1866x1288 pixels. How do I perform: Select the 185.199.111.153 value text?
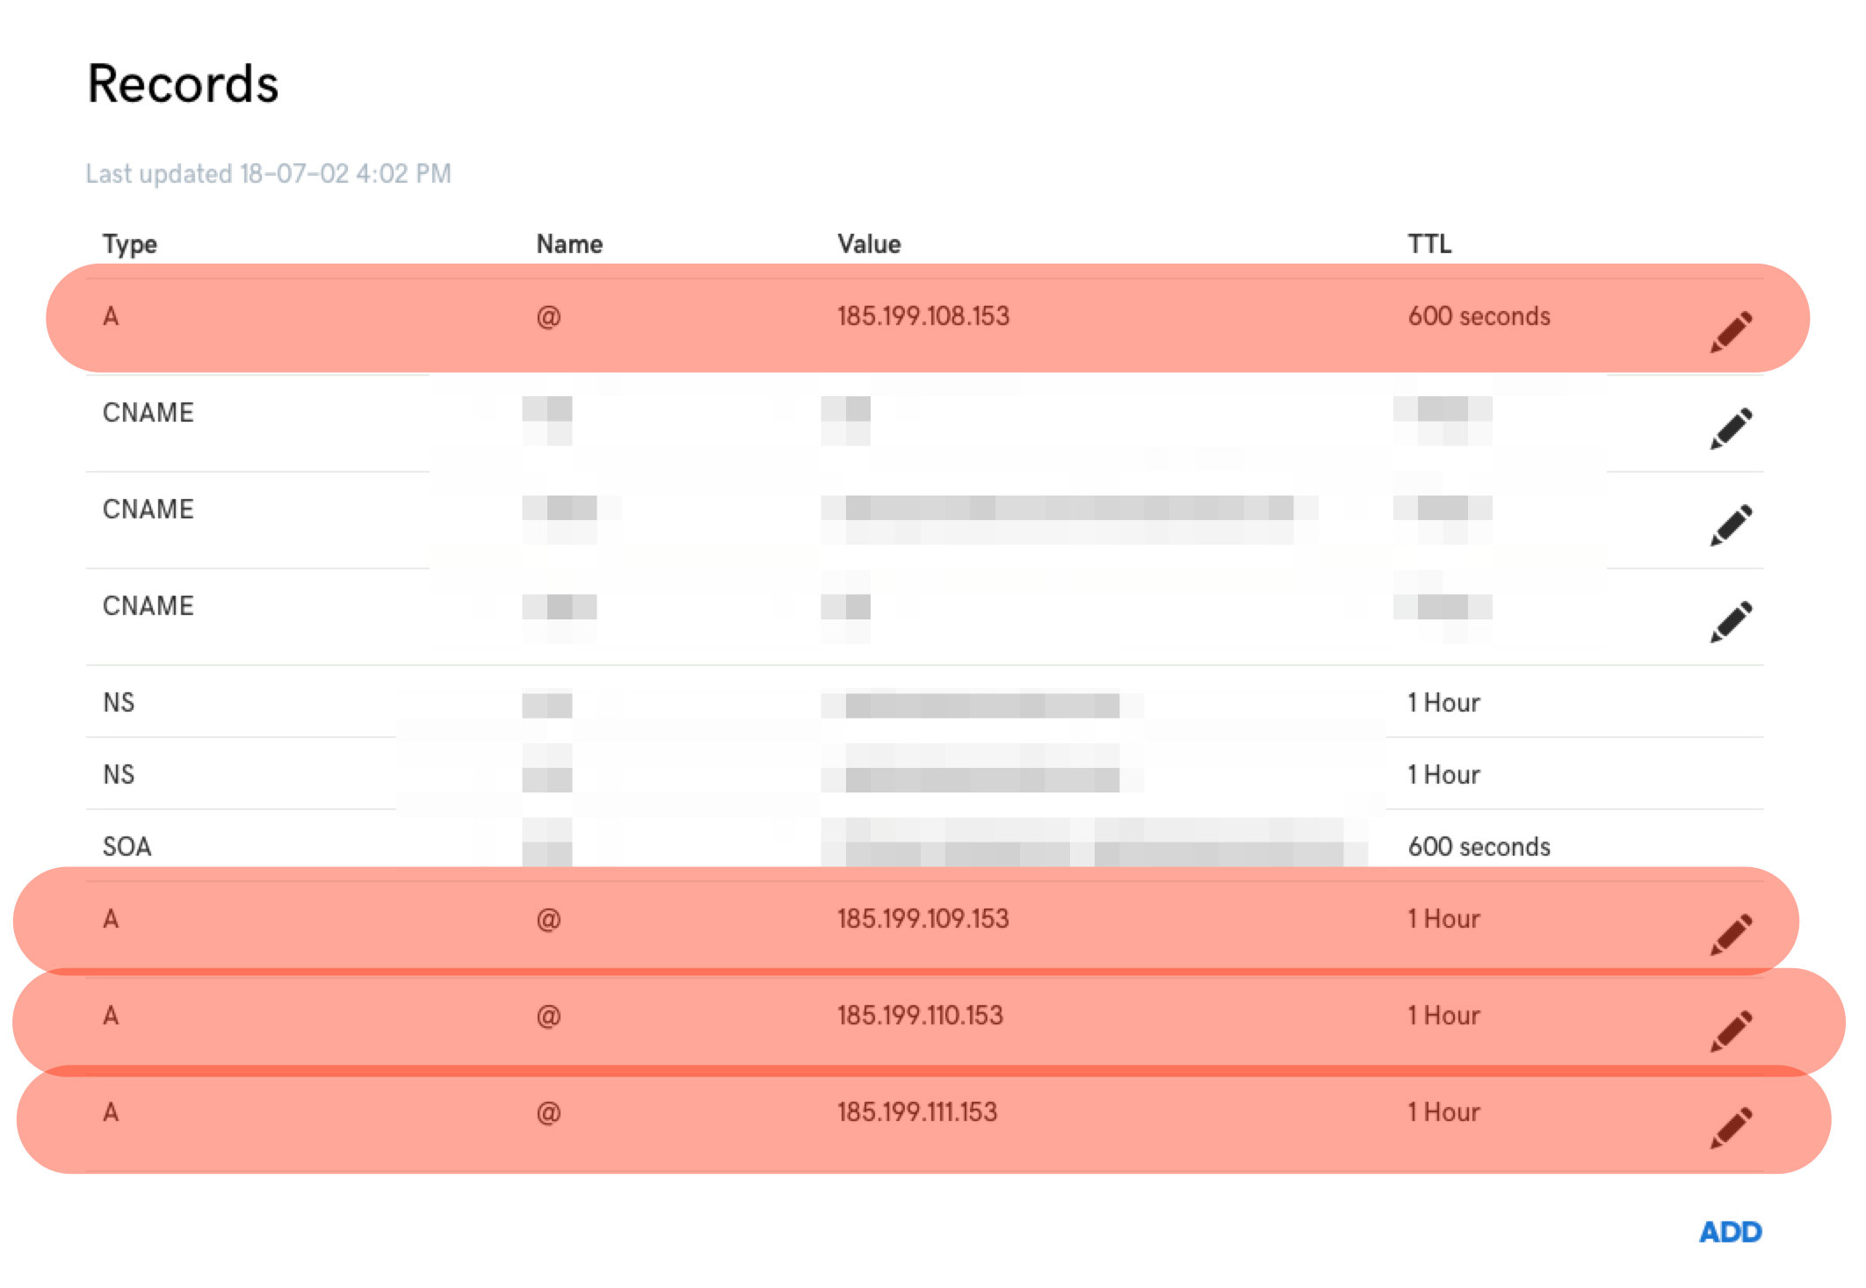(x=917, y=1112)
